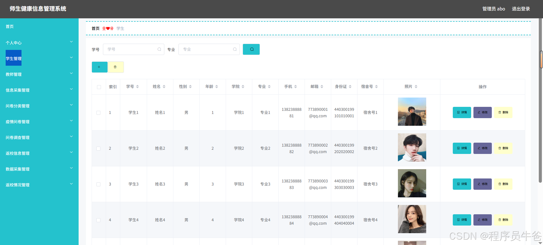Open photo thumbnail of 学生1
Screen dimensions: 543x245
412,112
